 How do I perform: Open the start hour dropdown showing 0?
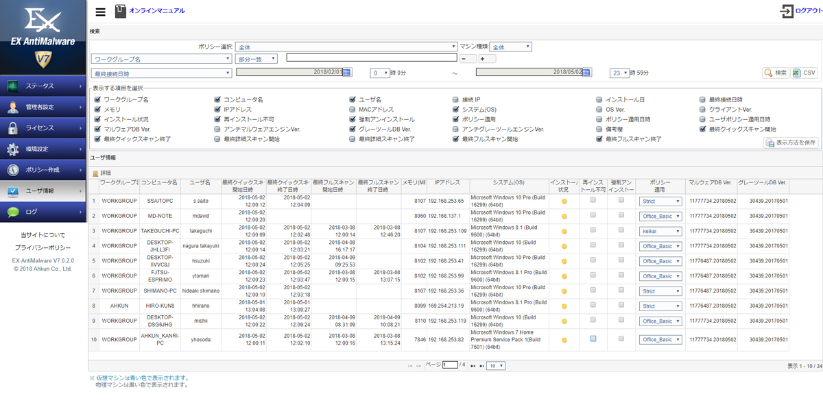tap(379, 73)
